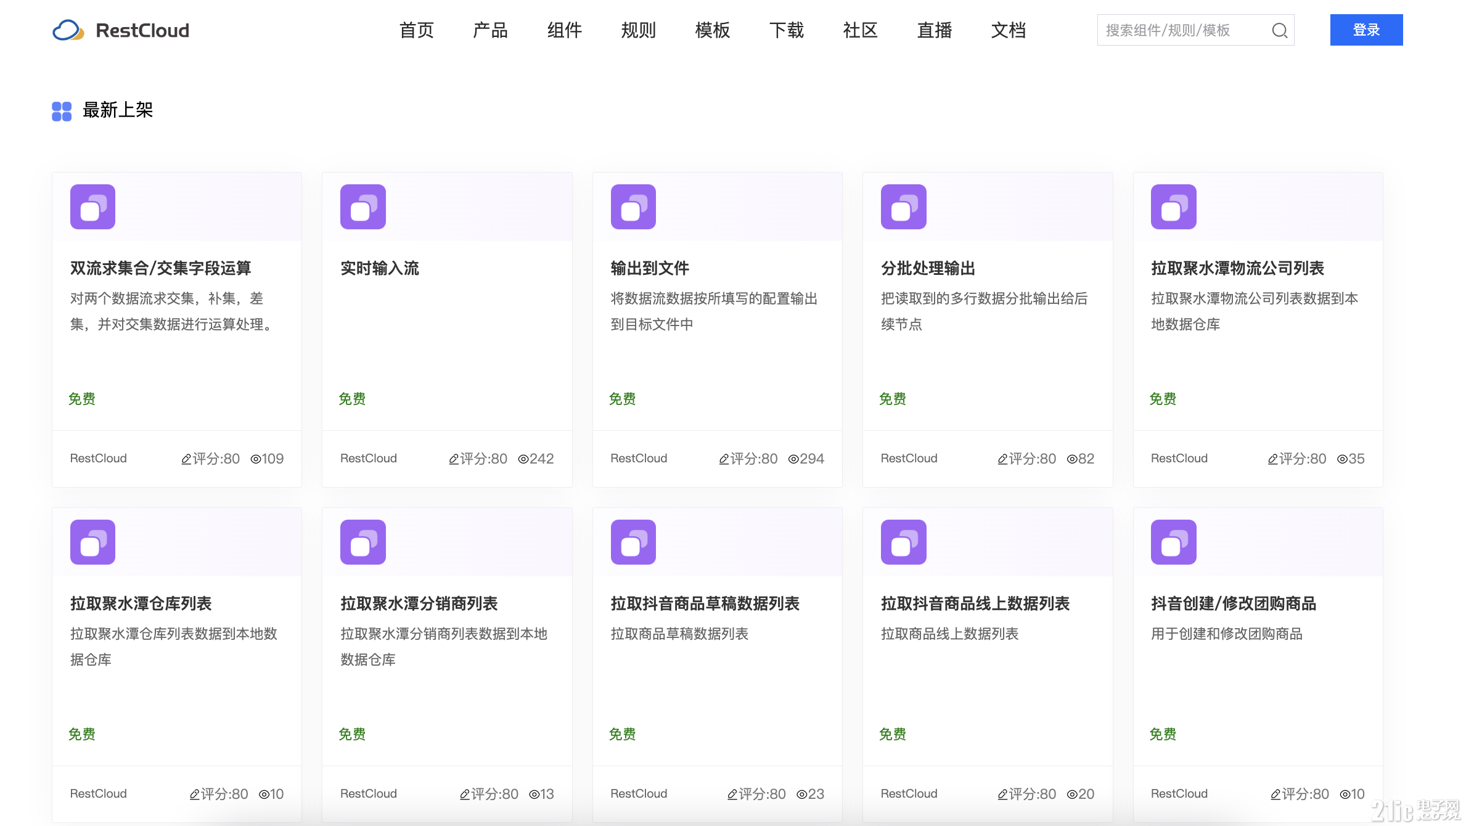Open the 产品 navigation item
1466x826 pixels.
coord(491,30)
